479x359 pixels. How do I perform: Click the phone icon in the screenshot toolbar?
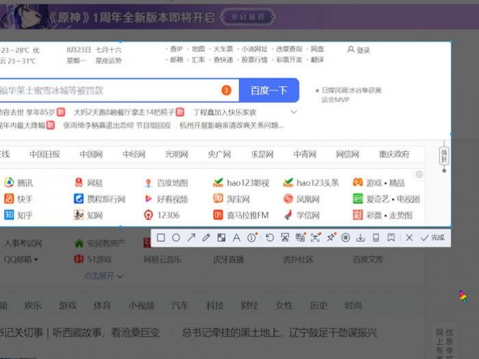point(376,237)
